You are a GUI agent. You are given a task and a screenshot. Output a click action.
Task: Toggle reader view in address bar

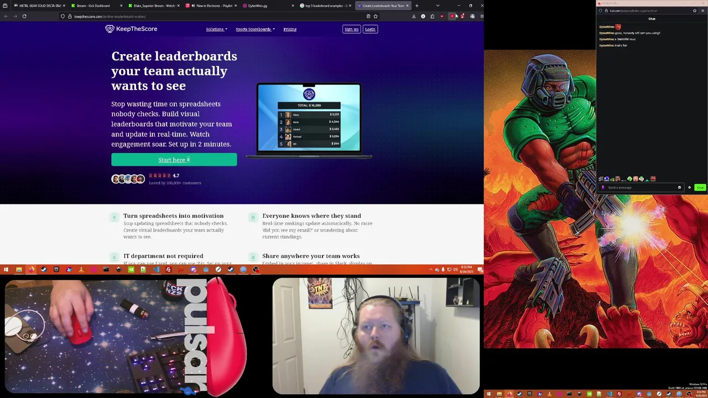368,16
